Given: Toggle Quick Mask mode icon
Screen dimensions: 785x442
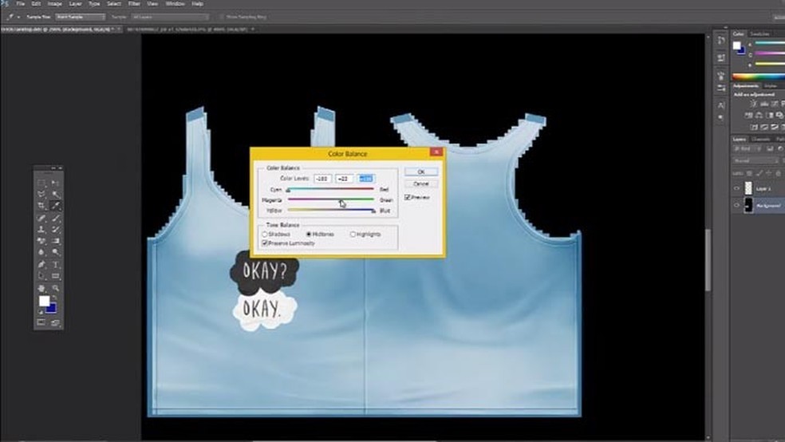Looking at the screenshot, I should [x=41, y=323].
